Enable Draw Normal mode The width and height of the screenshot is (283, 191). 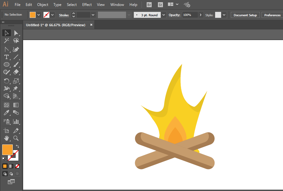(5, 174)
